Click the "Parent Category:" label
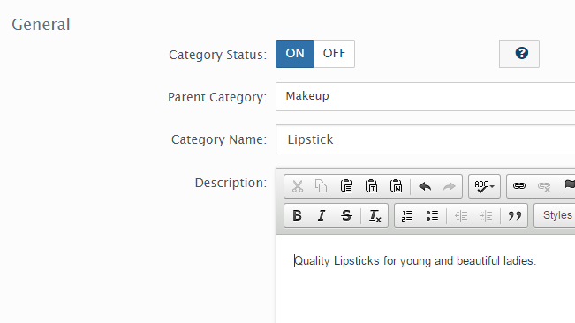The height and width of the screenshot is (323, 575). tap(217, 97)
